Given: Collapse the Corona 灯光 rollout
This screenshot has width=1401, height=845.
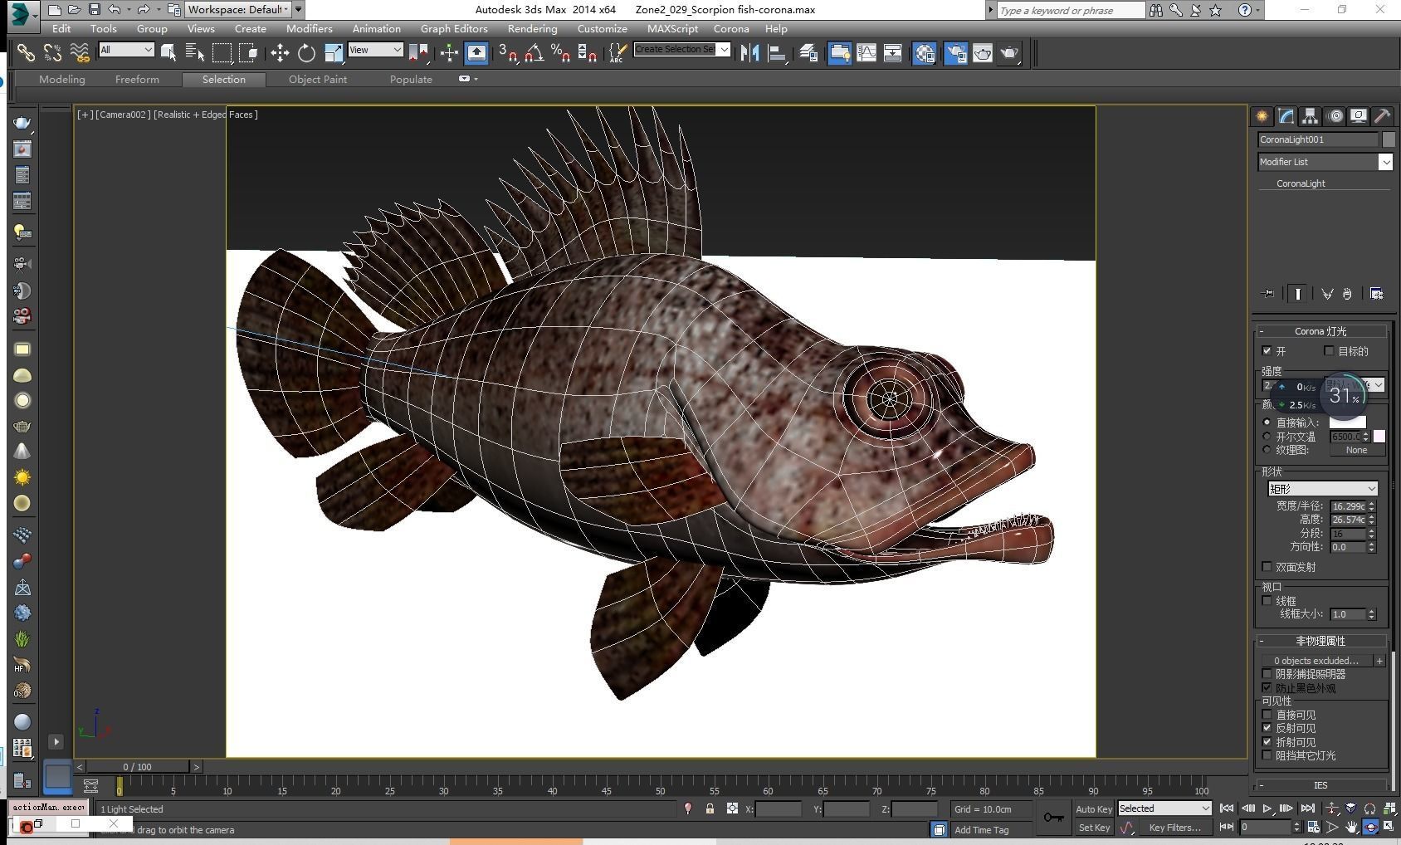Looking at the screenshot, I should 1320,331.
